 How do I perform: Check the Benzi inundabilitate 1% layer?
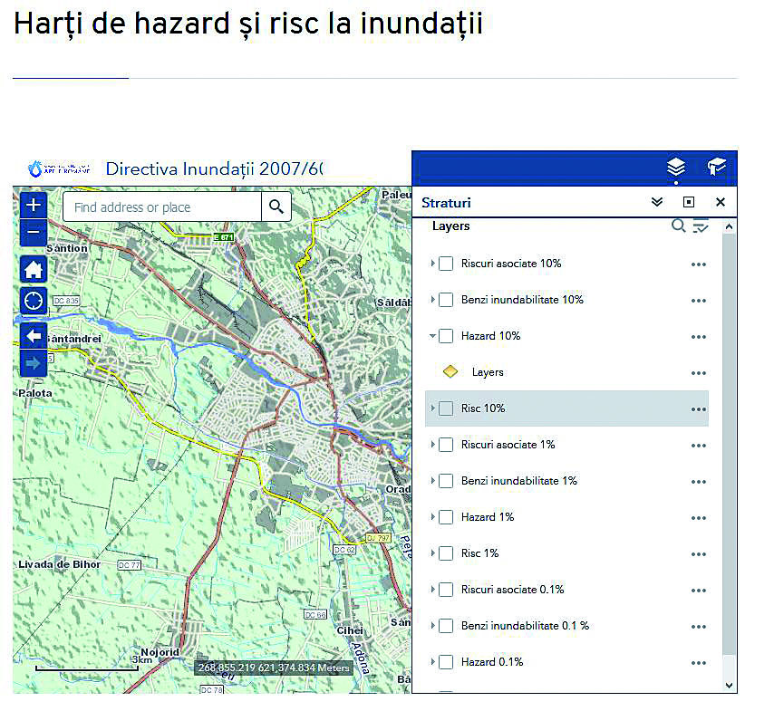pos(446,481)
